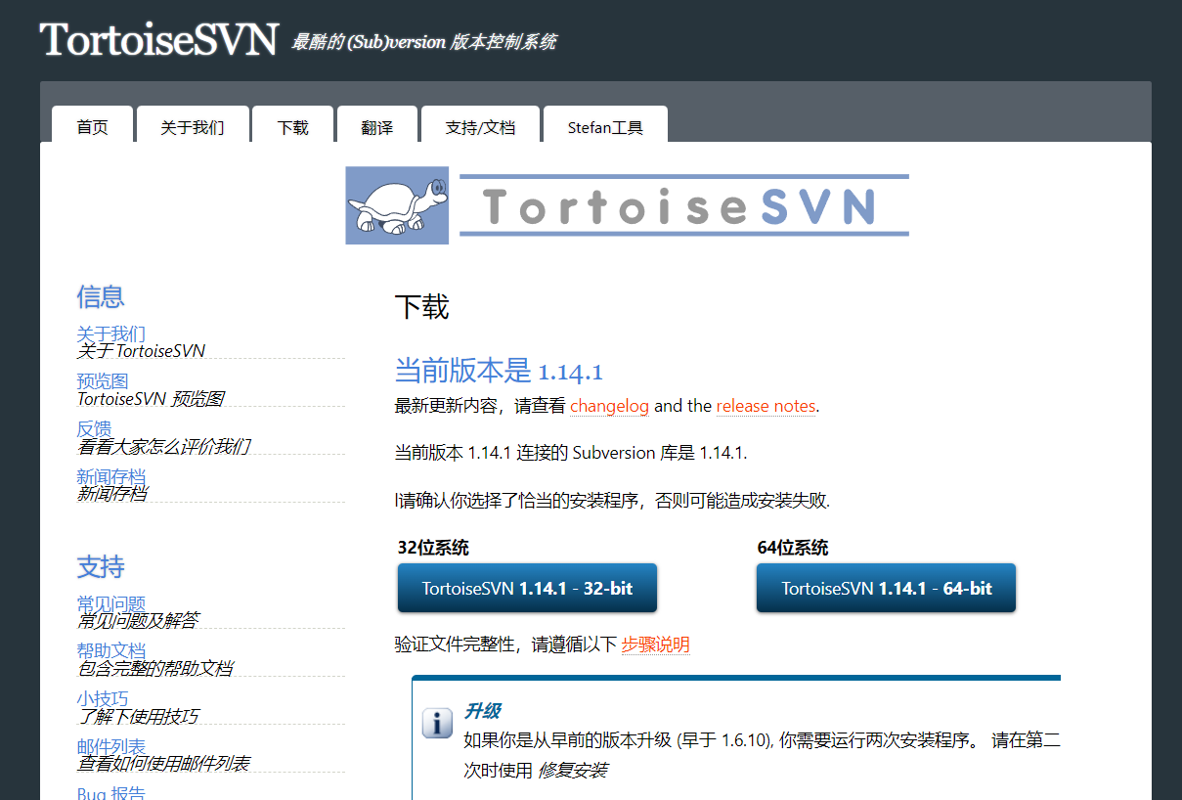Click the 看看大家怎么评价我们 description text
Screen dimensions: 1182x800
coord(164,447)
